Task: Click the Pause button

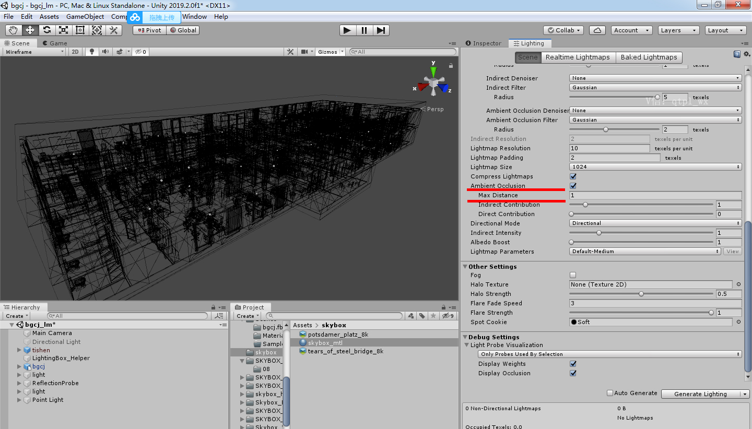Action: 364,30
